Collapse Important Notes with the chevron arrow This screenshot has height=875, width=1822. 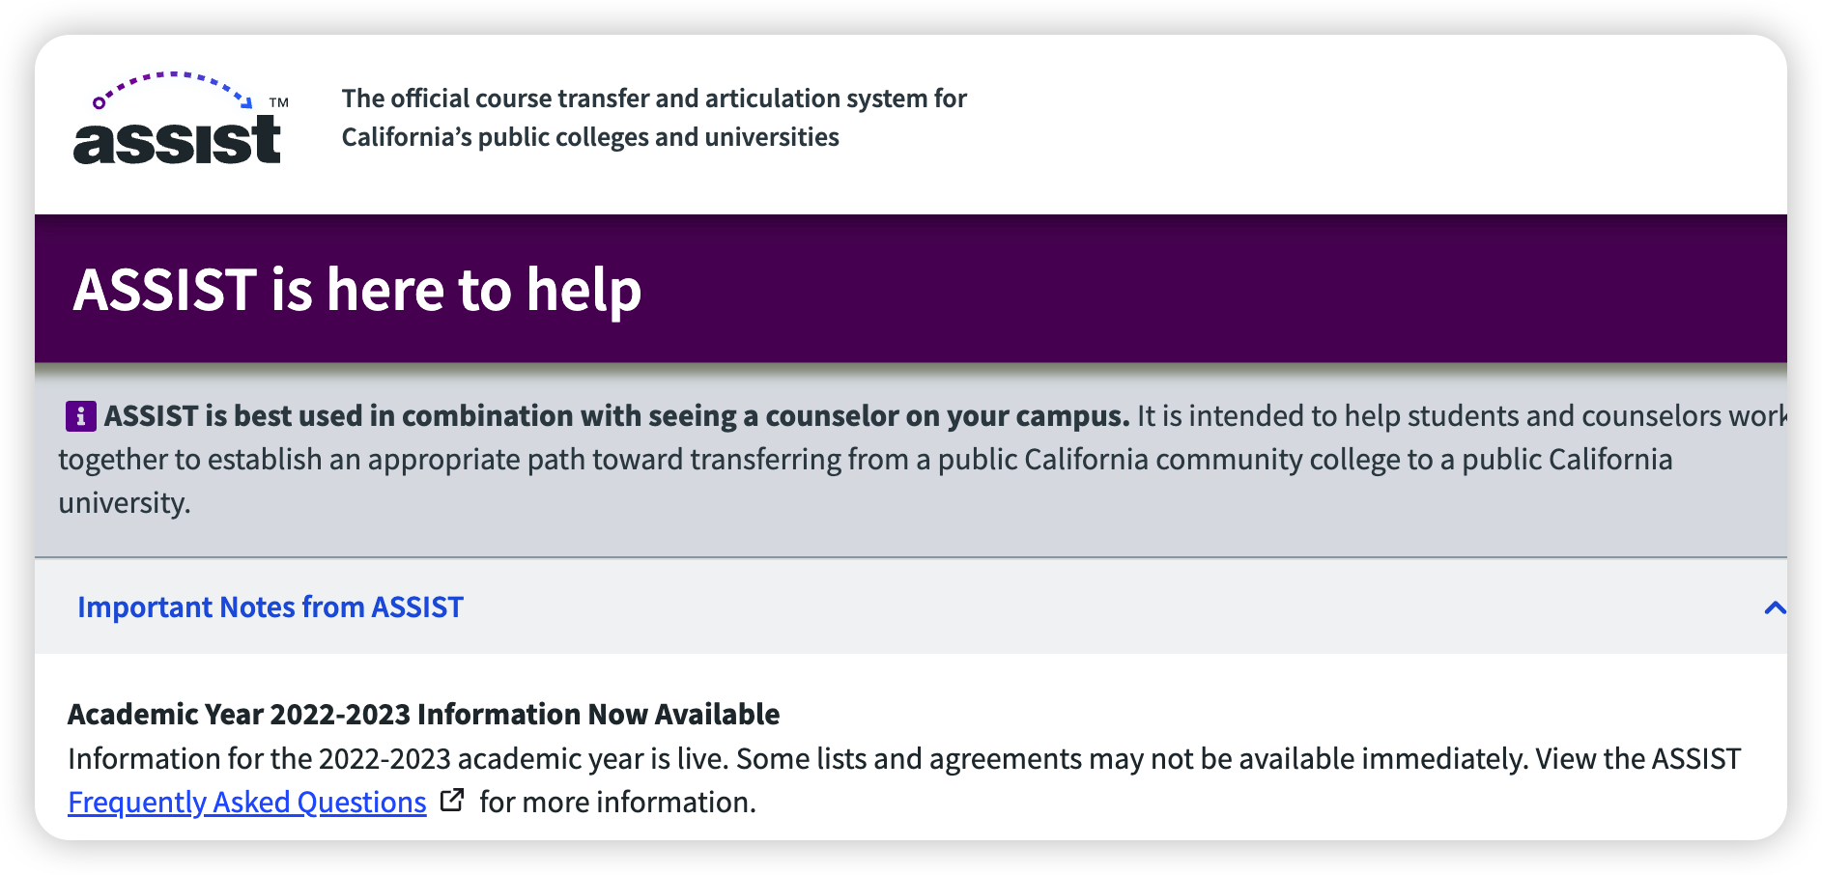[x=1774, y=607]
